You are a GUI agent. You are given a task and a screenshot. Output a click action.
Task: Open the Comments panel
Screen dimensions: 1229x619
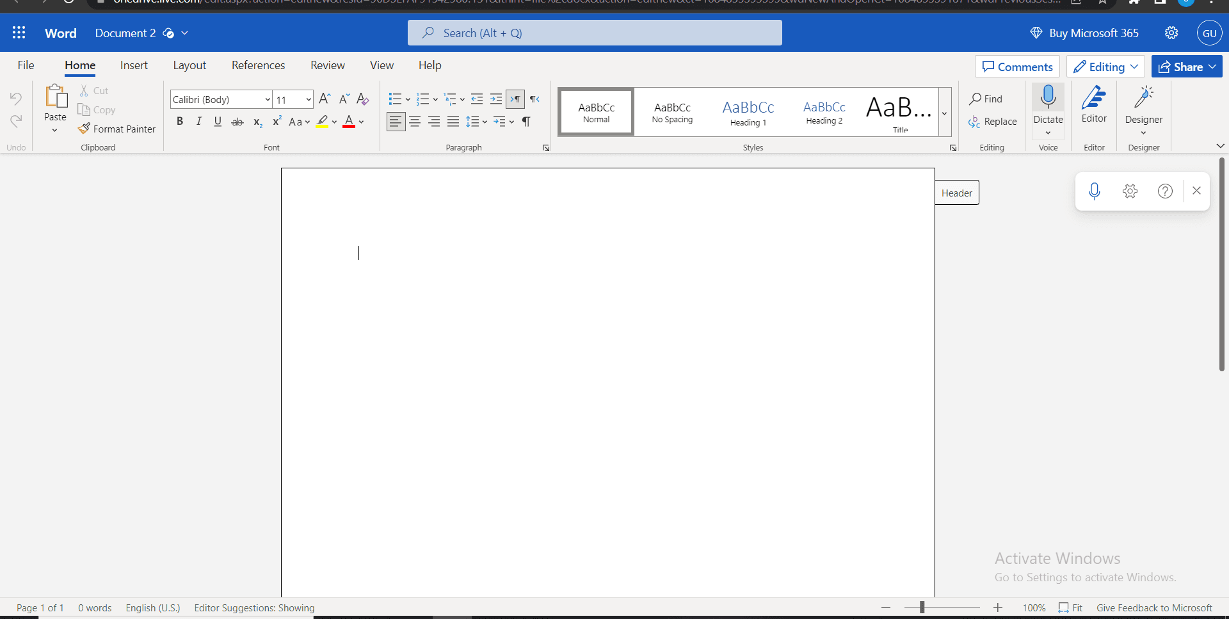pos(1017,66)
